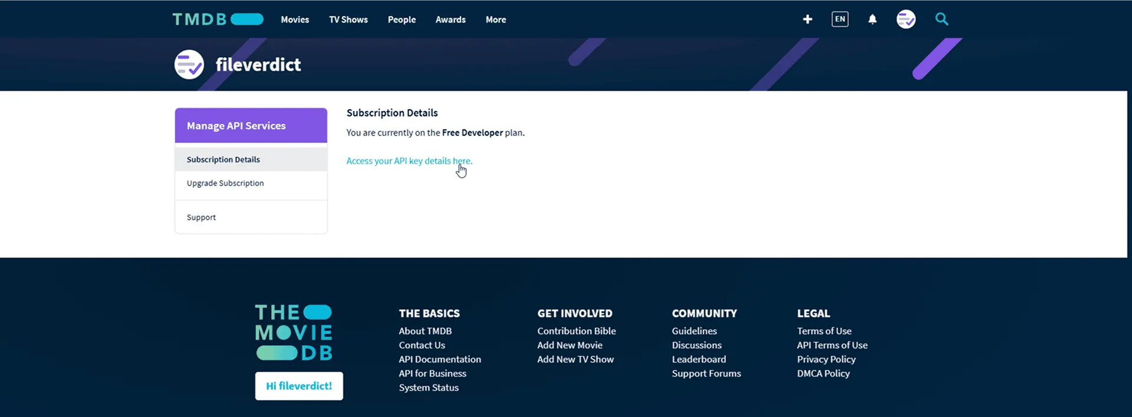1132x417 pixels.
Task: Select Subscription Details in sidebar
Action: click(x=251, y=160)
